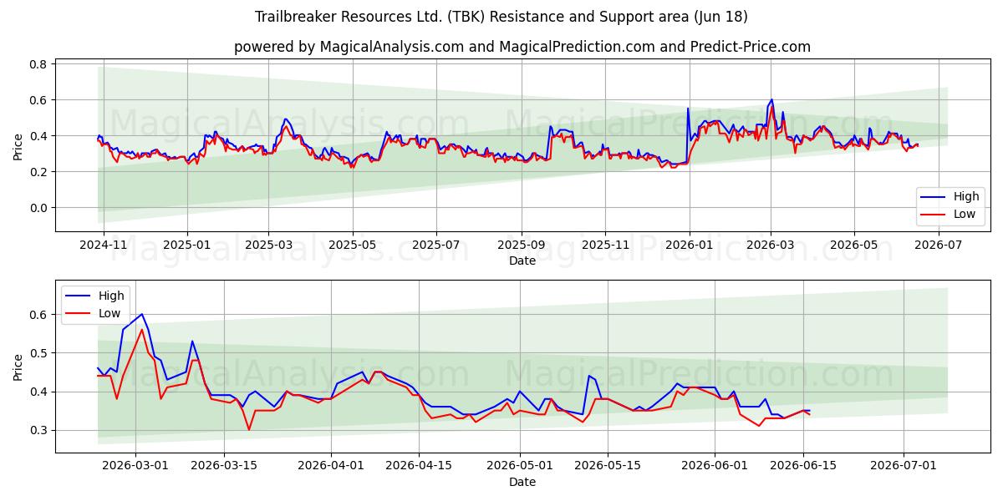Image resolution: width=1003 pixels, height=501 pixels.
Task: Click the top chart '2025-05' date label
Action: [x=352, y=245]
